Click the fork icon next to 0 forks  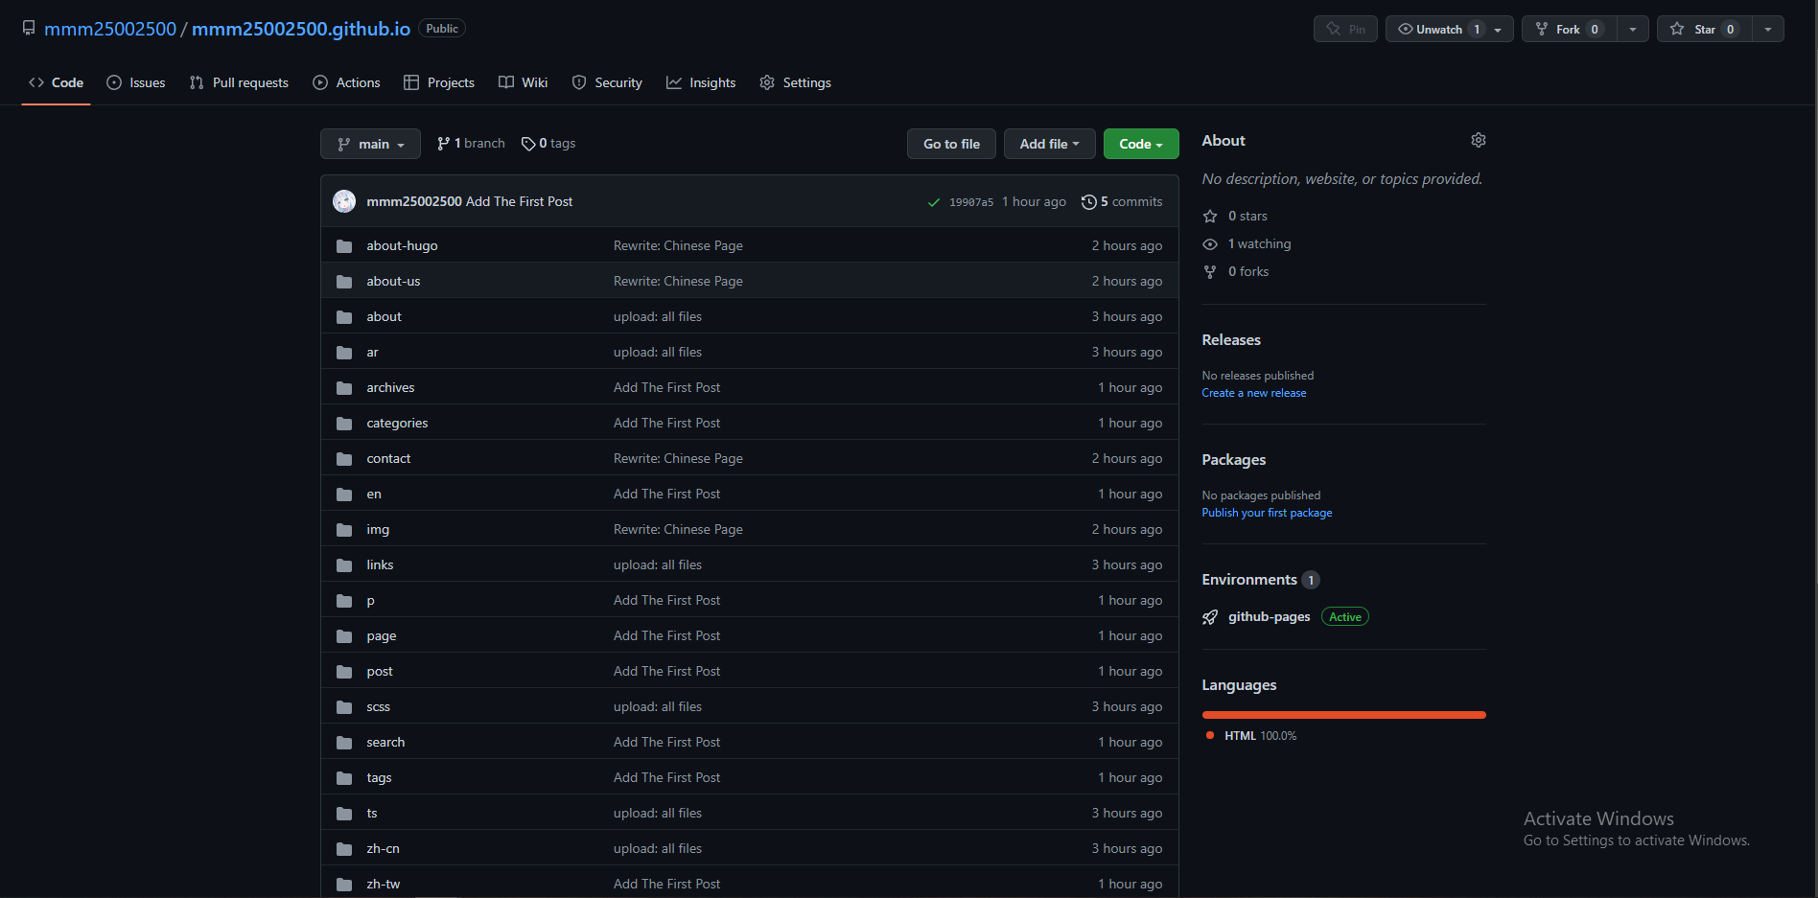(1210, 272)
